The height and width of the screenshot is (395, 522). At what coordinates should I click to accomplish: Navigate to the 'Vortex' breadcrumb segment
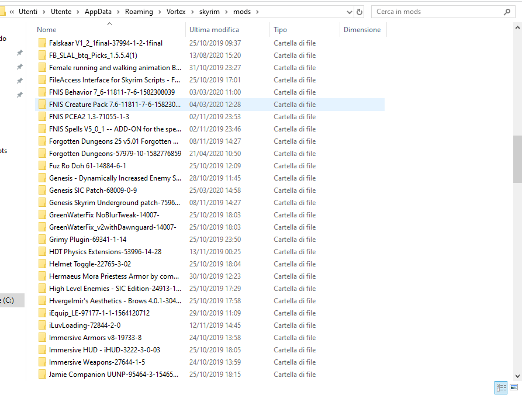(176, 12)
